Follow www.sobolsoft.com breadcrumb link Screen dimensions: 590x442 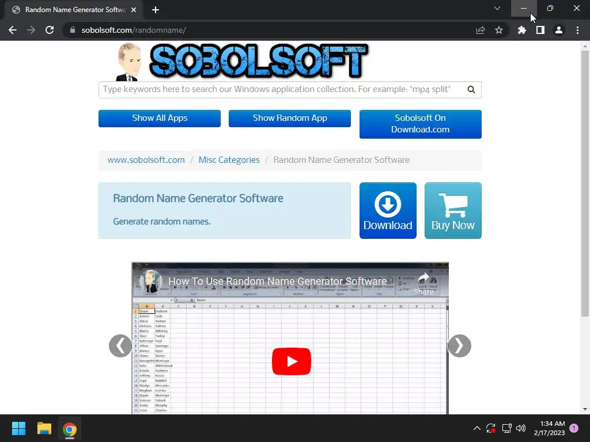click(146, 160)
